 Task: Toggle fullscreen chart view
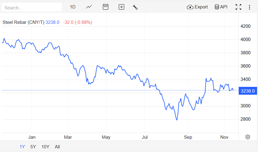[238, 7]
